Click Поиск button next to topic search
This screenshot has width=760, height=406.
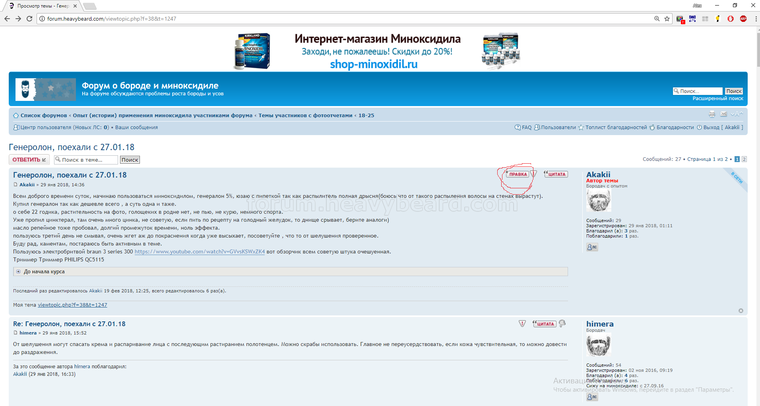130,160
